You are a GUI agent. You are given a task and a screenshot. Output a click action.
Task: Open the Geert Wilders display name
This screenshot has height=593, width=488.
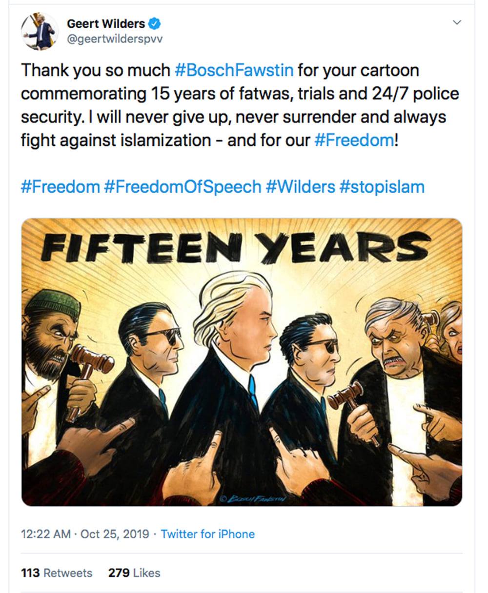[106, 23]
